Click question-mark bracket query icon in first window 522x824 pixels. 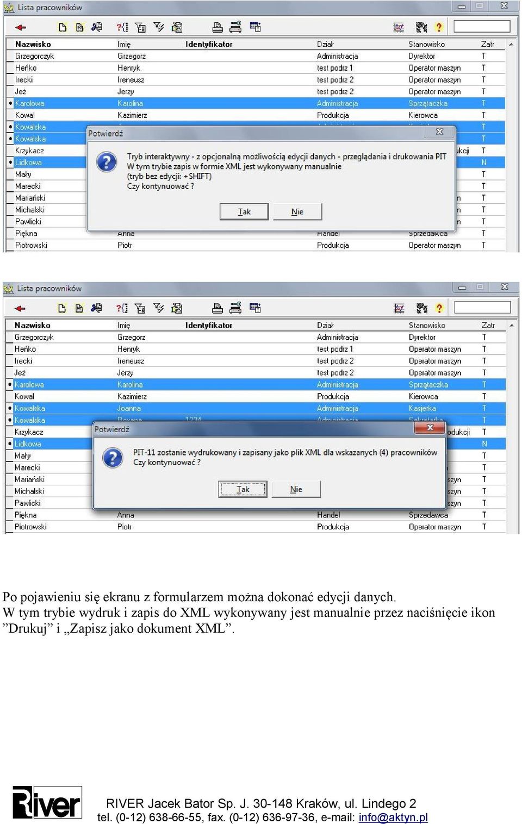pyautogui.click(x=122, y=27)
